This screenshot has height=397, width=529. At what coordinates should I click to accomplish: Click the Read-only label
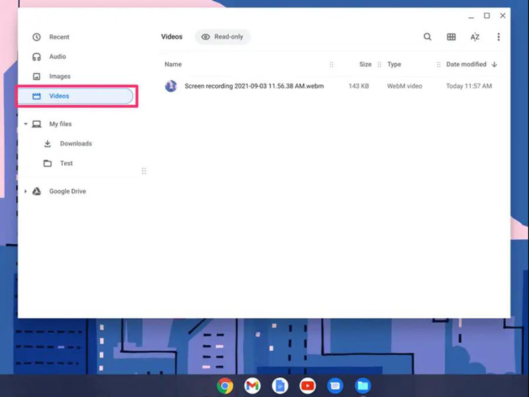(228, 37)
